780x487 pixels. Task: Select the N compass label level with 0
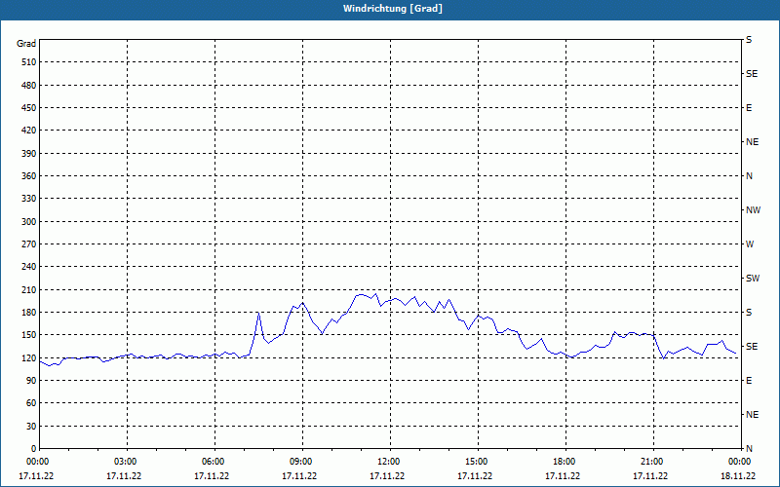(x=750, y=449)
